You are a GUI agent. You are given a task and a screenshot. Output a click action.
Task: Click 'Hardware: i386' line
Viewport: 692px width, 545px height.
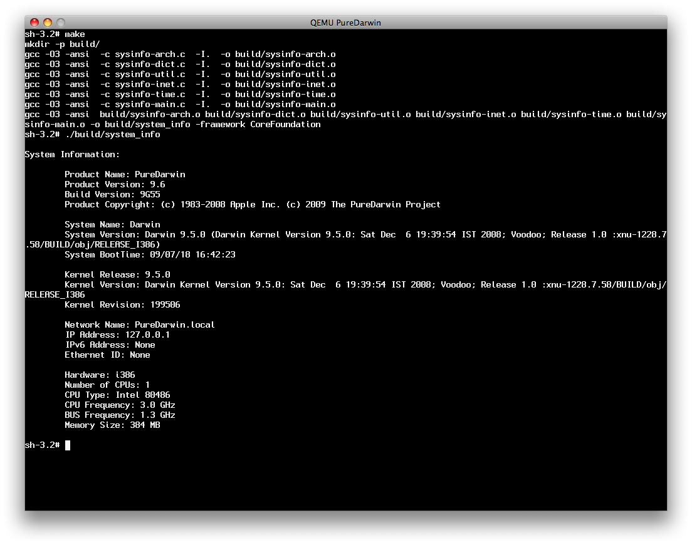pyautogui.click(x=100, y=375)
